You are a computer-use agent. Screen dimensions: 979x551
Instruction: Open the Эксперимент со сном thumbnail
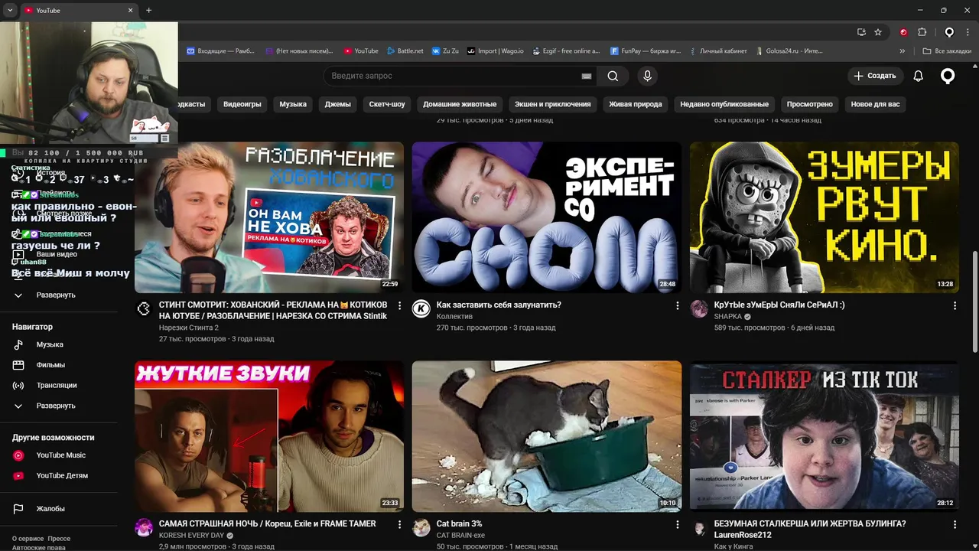click(x=547, y=217)
